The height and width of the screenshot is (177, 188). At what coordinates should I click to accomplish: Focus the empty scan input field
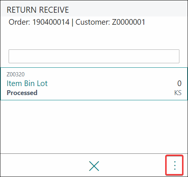[94, 56]
